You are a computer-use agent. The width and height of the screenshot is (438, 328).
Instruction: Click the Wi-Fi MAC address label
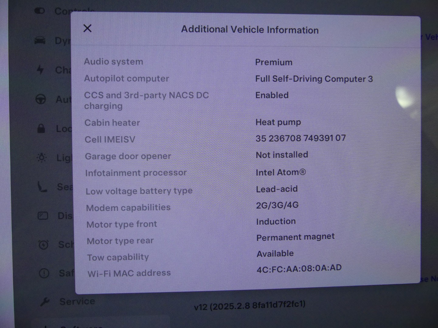point(129,273)
